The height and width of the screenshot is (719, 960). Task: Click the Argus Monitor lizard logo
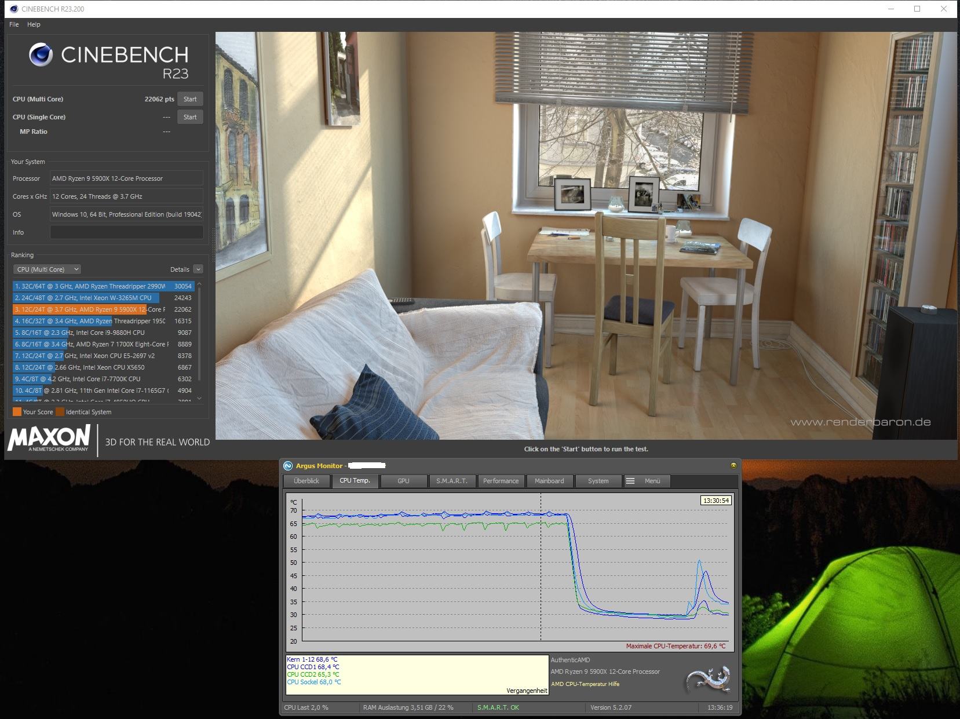click(x=706, y=680)
